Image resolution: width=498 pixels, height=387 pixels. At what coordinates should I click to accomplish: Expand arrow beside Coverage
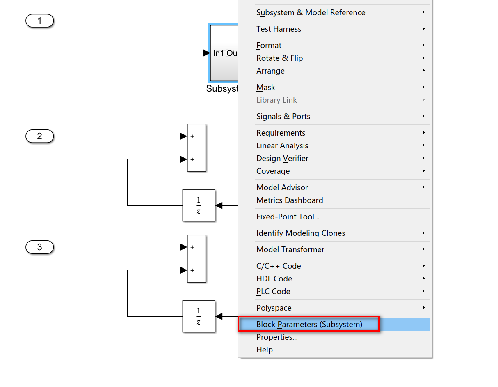pos(423,171)
